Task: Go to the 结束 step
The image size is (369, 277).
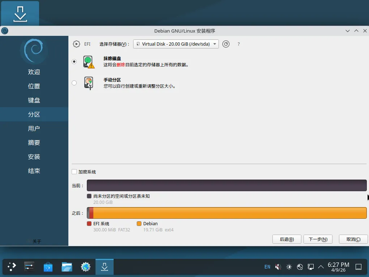Action: [x=34, y=171]
